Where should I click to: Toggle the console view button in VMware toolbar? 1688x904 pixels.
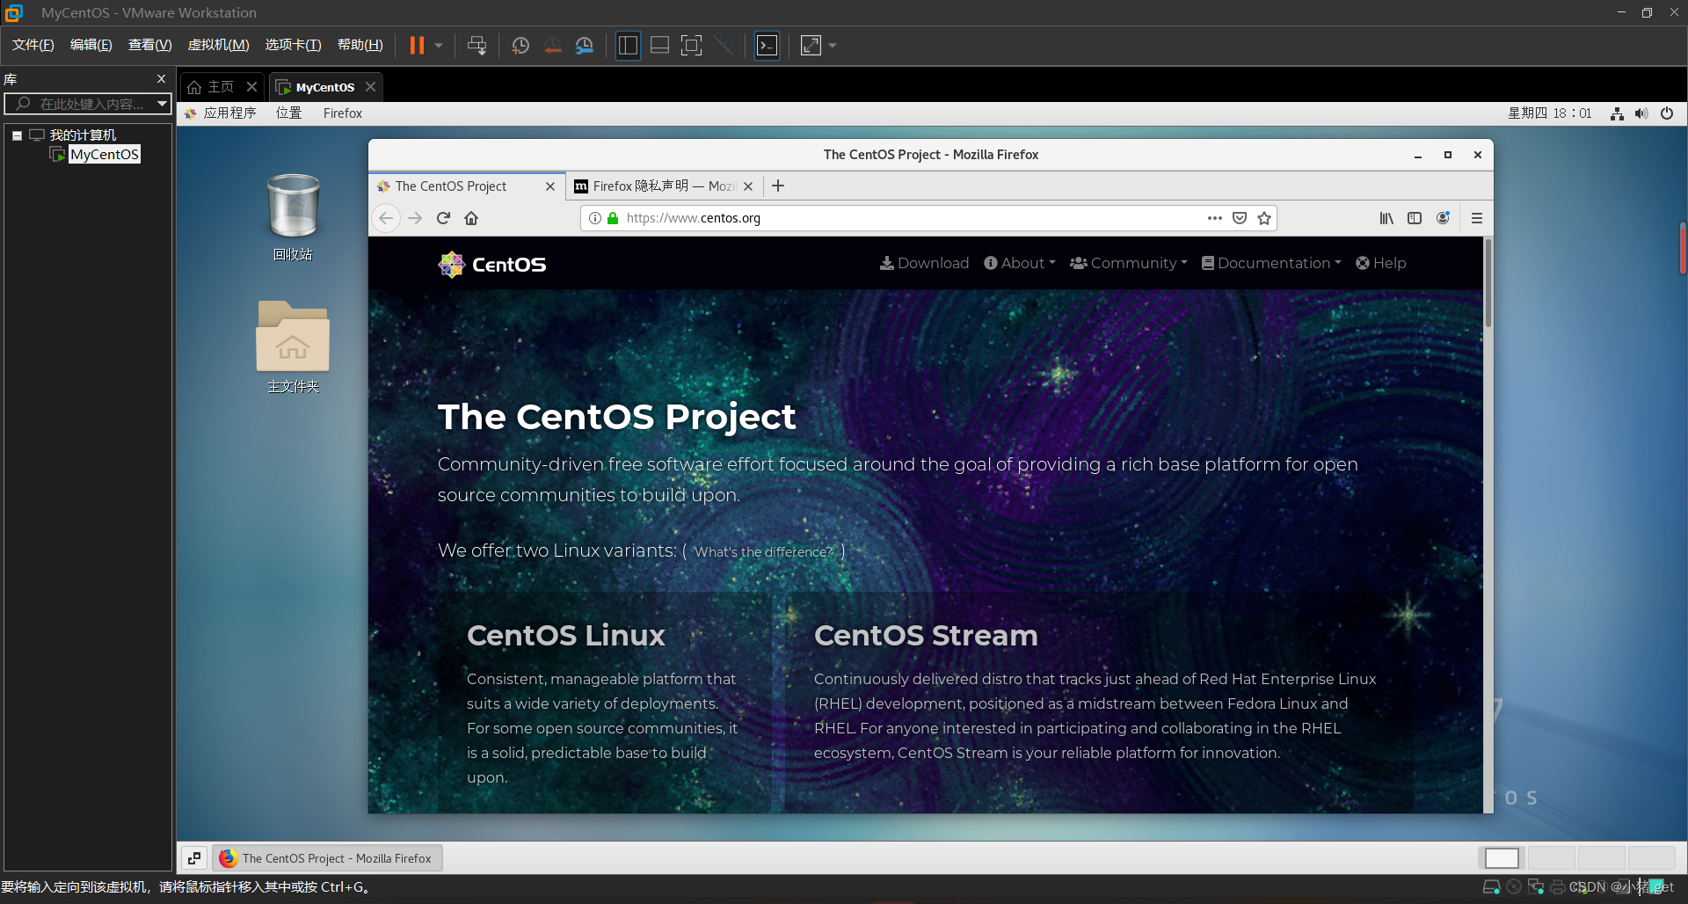767,46
